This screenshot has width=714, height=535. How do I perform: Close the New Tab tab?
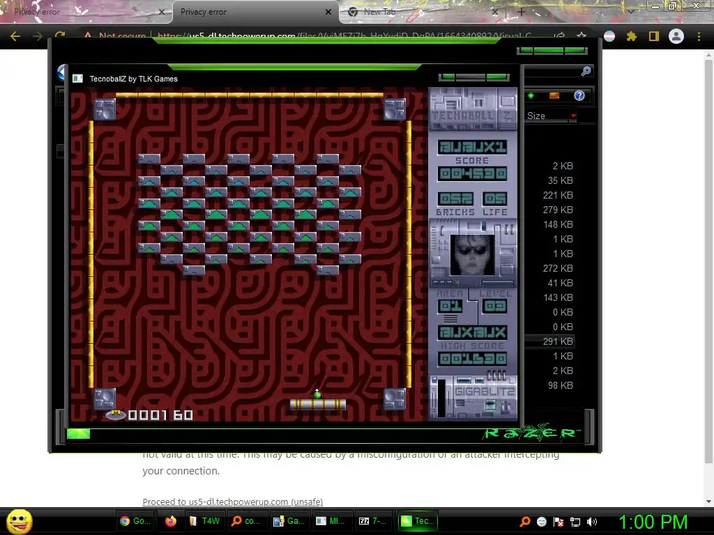[x=495, y=12]
